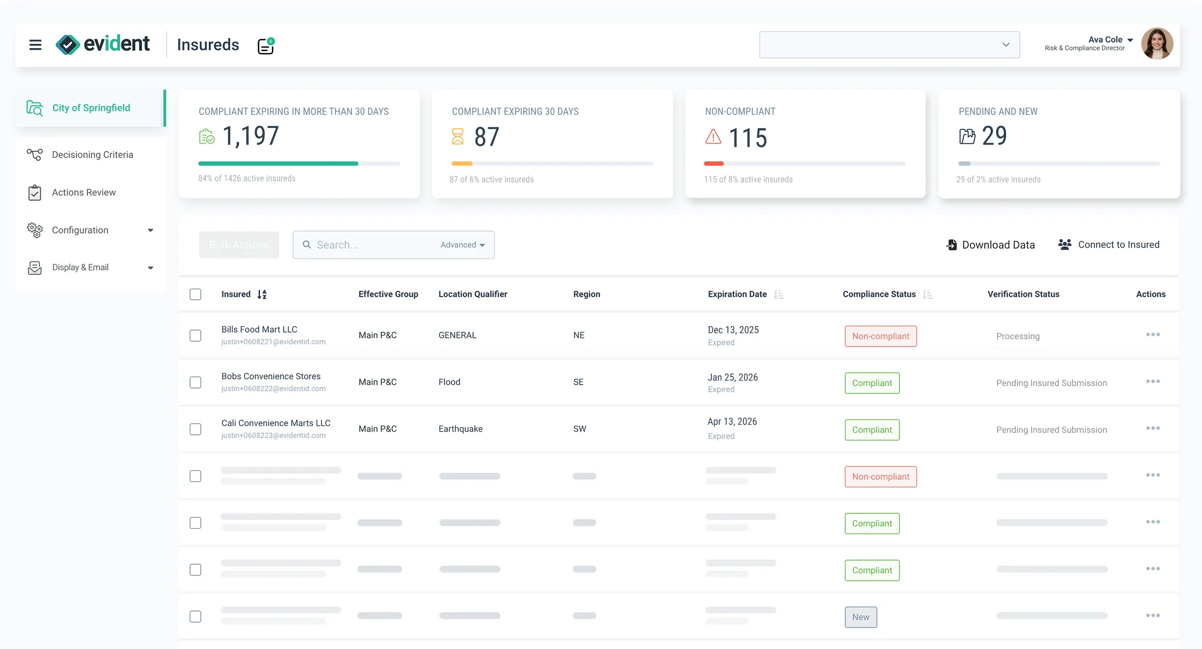Open the Advanced search options dropdown
The image size is (1202, 649).
point(462,244)
